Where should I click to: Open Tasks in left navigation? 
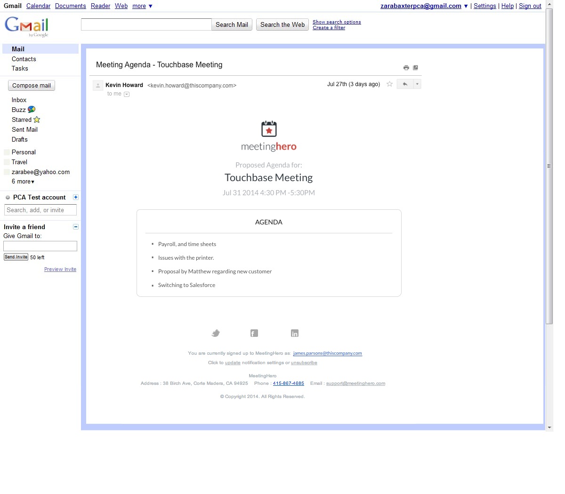pyautogui.click(x=20, y=69)
